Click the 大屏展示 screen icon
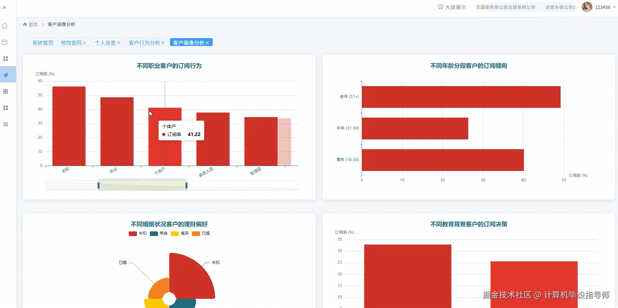Screen dimensions: 618x308 (440, 7)
